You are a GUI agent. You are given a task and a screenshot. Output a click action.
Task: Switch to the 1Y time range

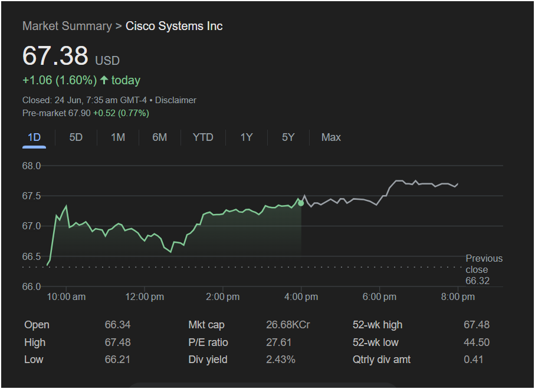coord(247,137)
